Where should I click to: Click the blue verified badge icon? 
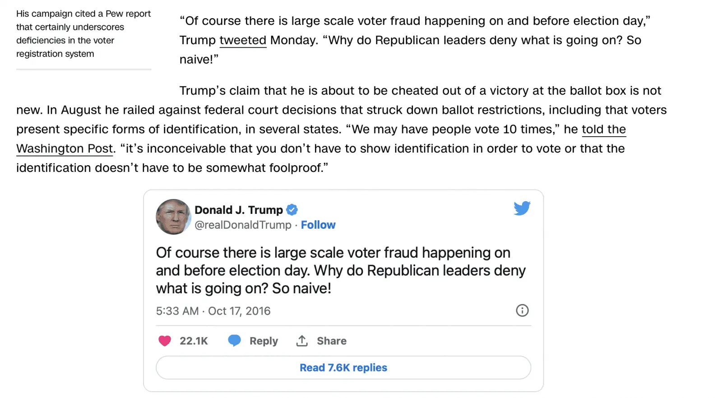[292, 210]
